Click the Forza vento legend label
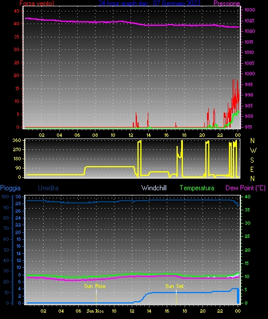Image resolution: width=268 pixels, height=319 pixels. [x=37, y=3]
